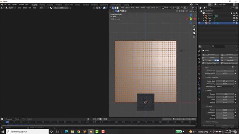Switch to the Modeling workspace tab
The width and height of the screenshot is (239, 134).
tap(42, 5)
